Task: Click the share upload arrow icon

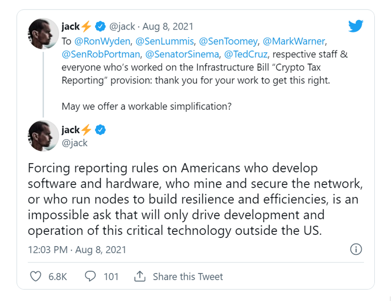Action: pos(139,277)
